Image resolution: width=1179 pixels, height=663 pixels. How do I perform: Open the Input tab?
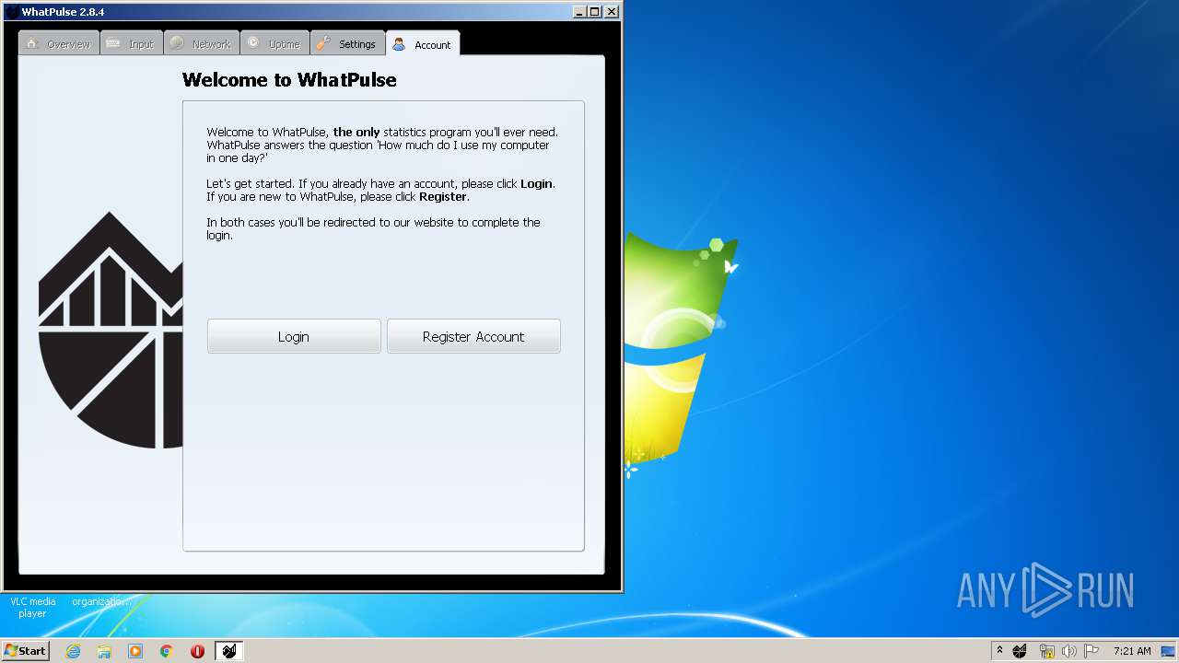(132, 44)
